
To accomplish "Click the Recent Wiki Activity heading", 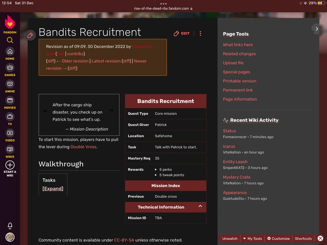I will point(254,120).
